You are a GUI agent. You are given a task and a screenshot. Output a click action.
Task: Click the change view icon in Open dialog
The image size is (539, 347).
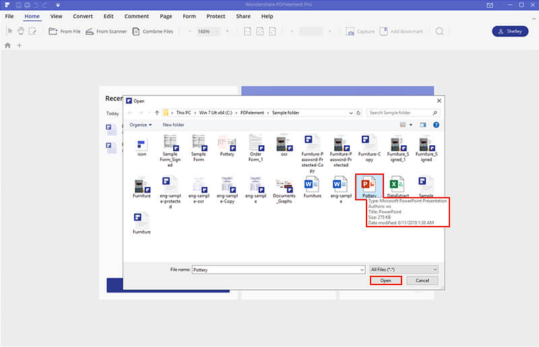pyautogui.click(x=403, y=125)
